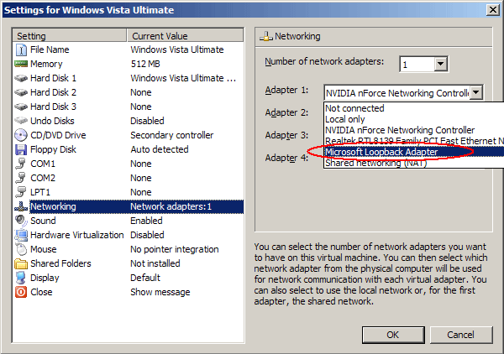Open the number of network adapters dropdown
Screen dimensions: 504x354
(x=440, y=64)
